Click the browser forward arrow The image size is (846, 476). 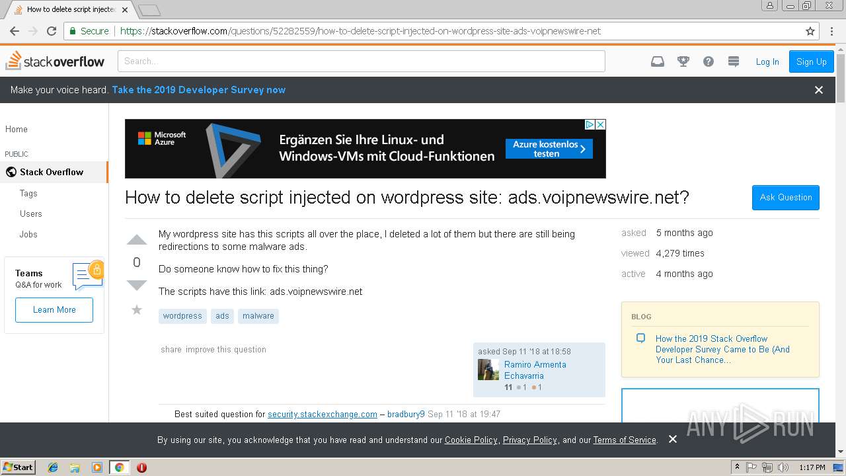click(x=33, y=31)
